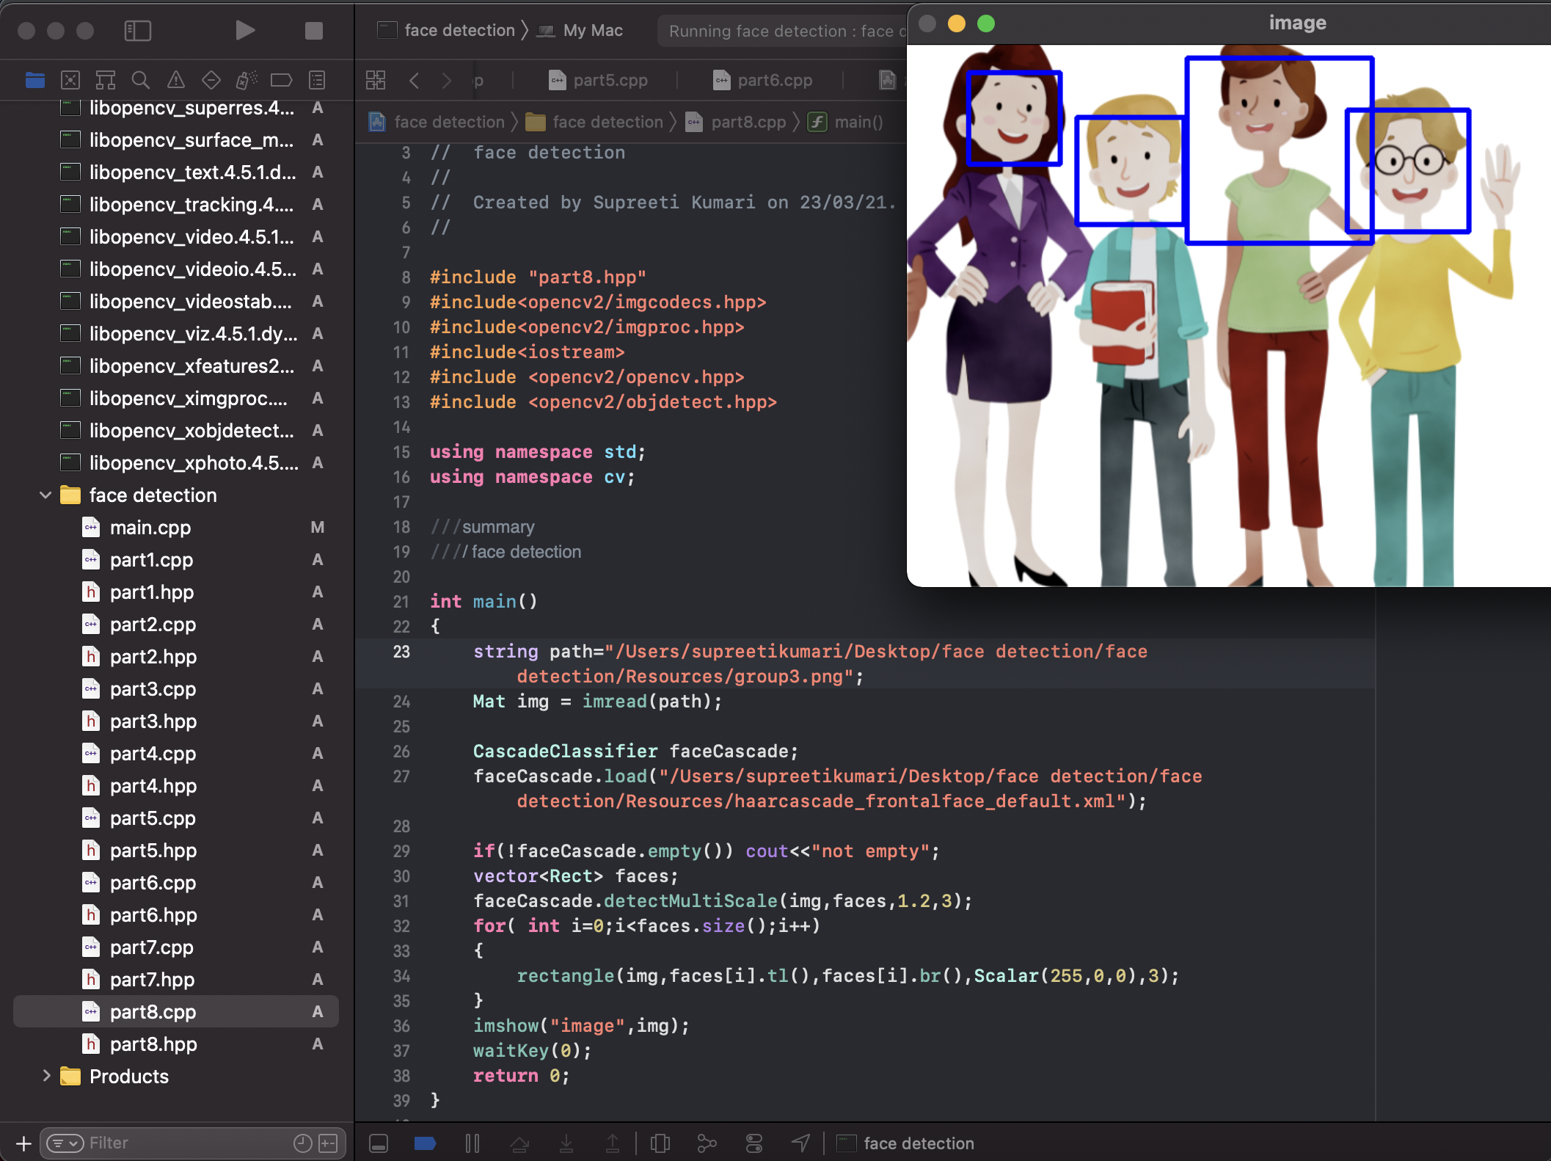The image size is (1551, 1161).
Task: Switch to the part6.cpp tab
Action: (762, 80)
